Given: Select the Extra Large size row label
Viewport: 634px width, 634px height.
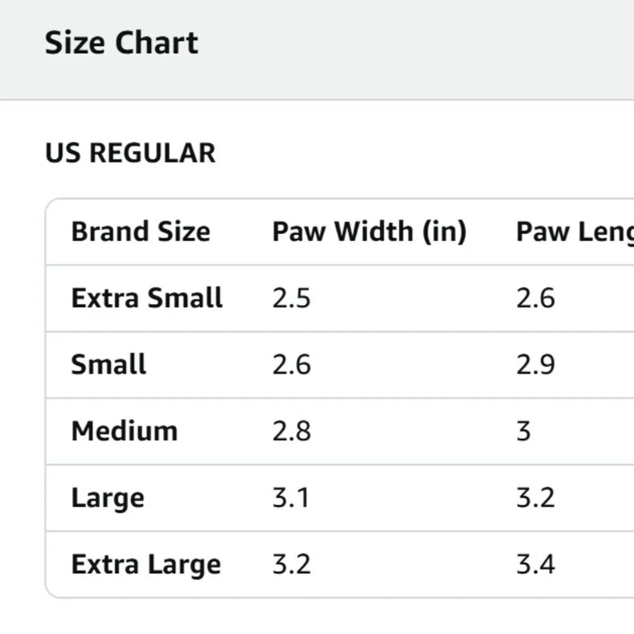Looking at the screenshot, I should [146, 564].
